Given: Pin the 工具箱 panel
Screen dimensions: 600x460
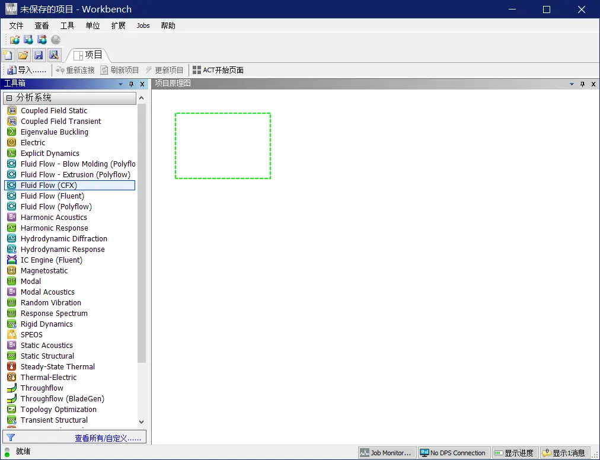Looking at the screenshot, I should [131, 84].
